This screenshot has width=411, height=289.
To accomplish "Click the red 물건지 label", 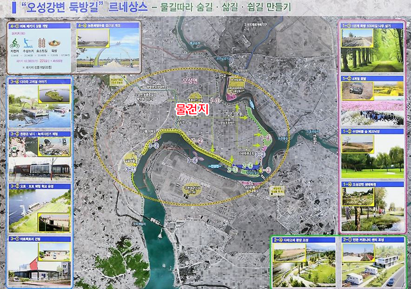I will 192,109.
